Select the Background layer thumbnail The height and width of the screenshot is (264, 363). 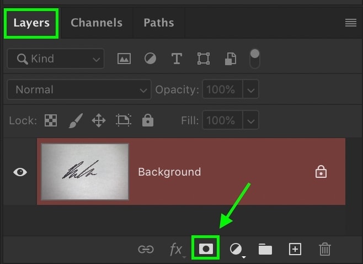(x=85, y=172)
